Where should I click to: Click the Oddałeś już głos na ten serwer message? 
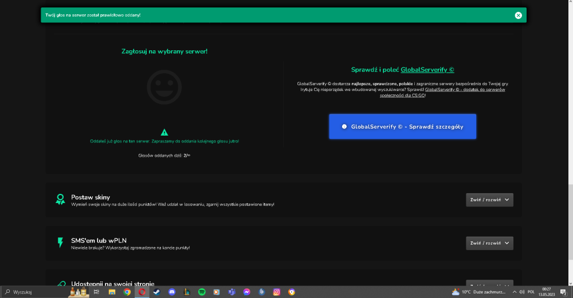pos(164,141)
